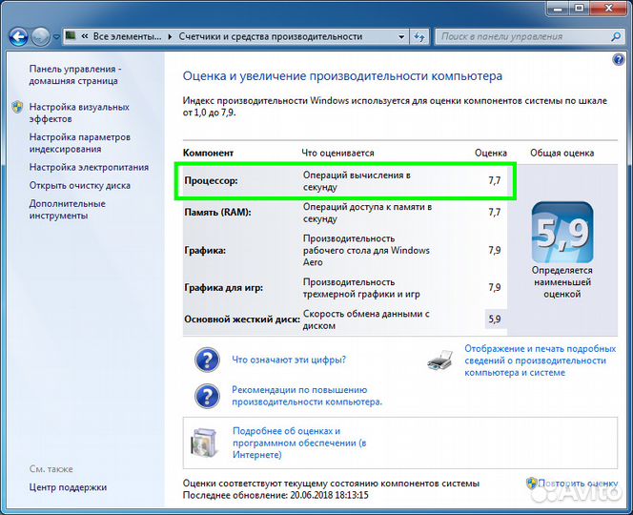Click the magnifier search icon
The width and height of the screenshot is (633, 515).
tap(616, 37)
